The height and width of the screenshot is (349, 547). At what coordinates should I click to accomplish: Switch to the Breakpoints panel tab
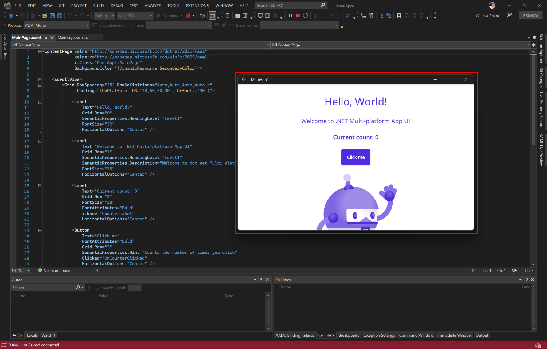(349, 335)
